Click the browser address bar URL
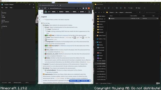The image size is (161, 90). (63, 8)
